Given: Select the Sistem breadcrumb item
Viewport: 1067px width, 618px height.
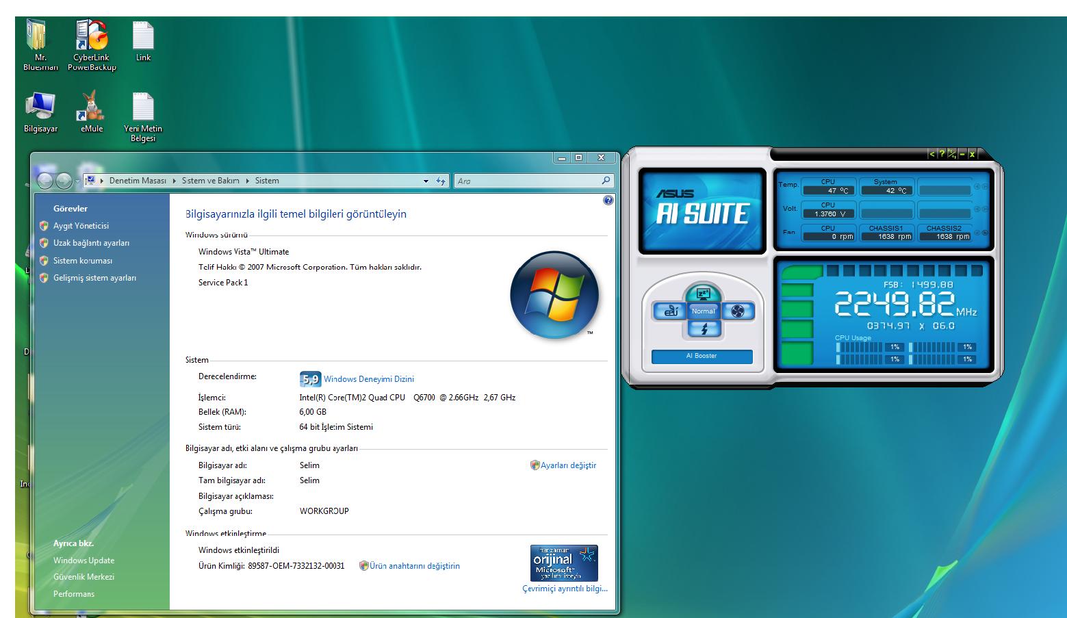Looking at the screenshot, I should 267,181.
